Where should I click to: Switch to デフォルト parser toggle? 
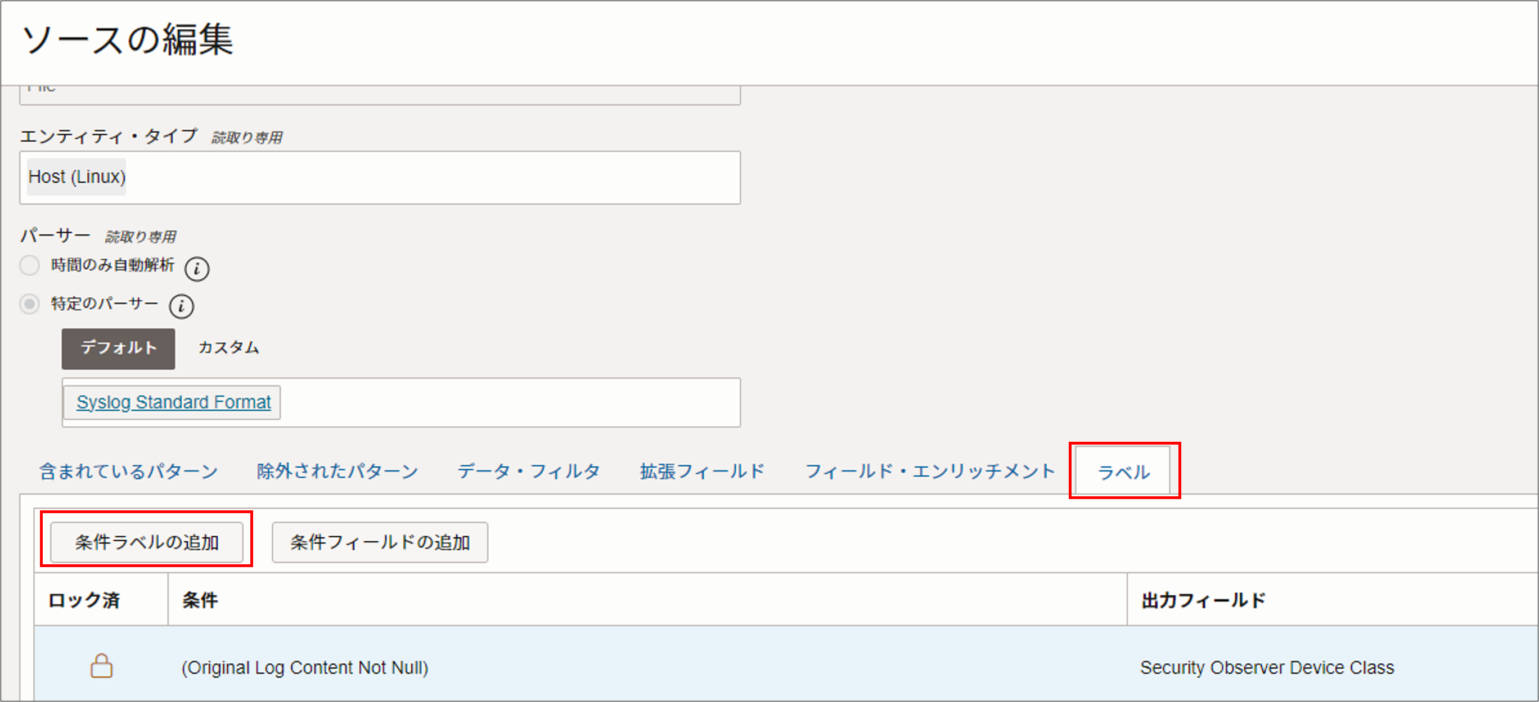point(118,348)
